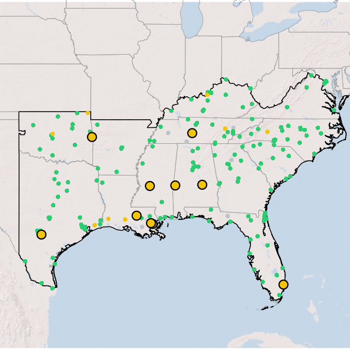Click the large yellow marker in Texas
Viewport: 350px width, 350px height.
42,235
